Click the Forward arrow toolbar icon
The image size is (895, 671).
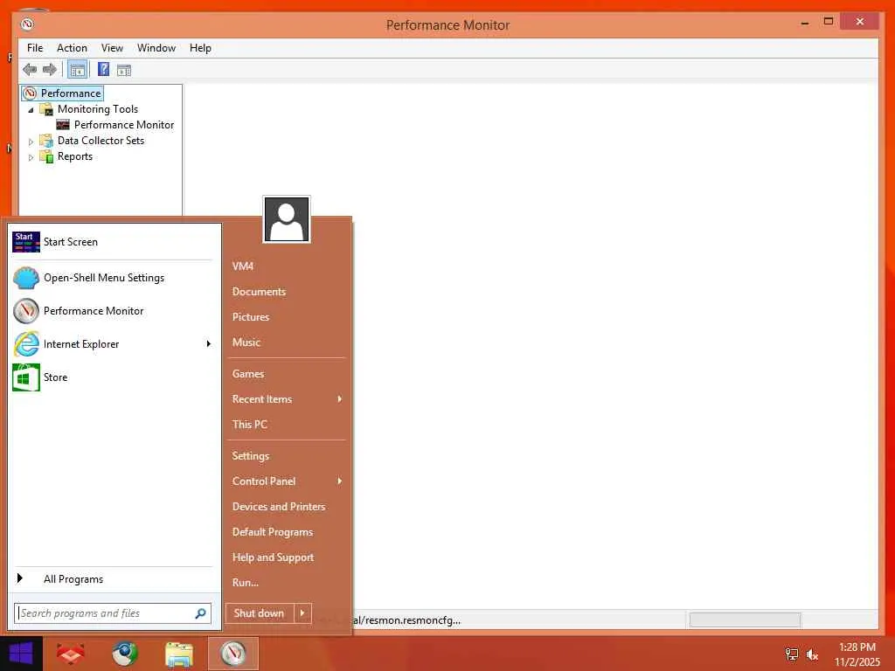[50, 70]
